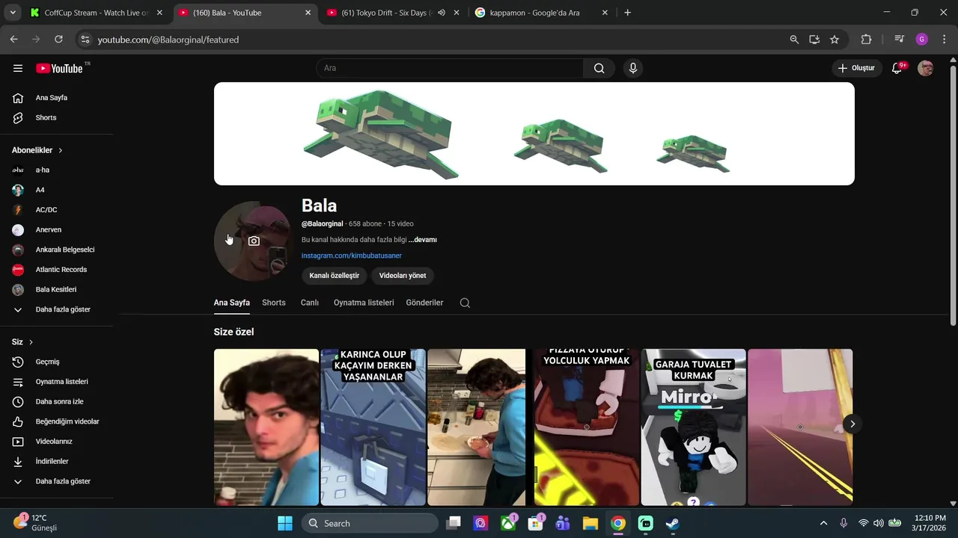Image resolution: width=958 pixels, height=538 pixels.
Task: Expand channel description ...devamı
Action: [423, 240]
